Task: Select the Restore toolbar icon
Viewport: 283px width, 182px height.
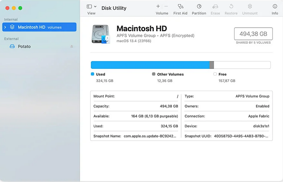Action: pos(231,6)
